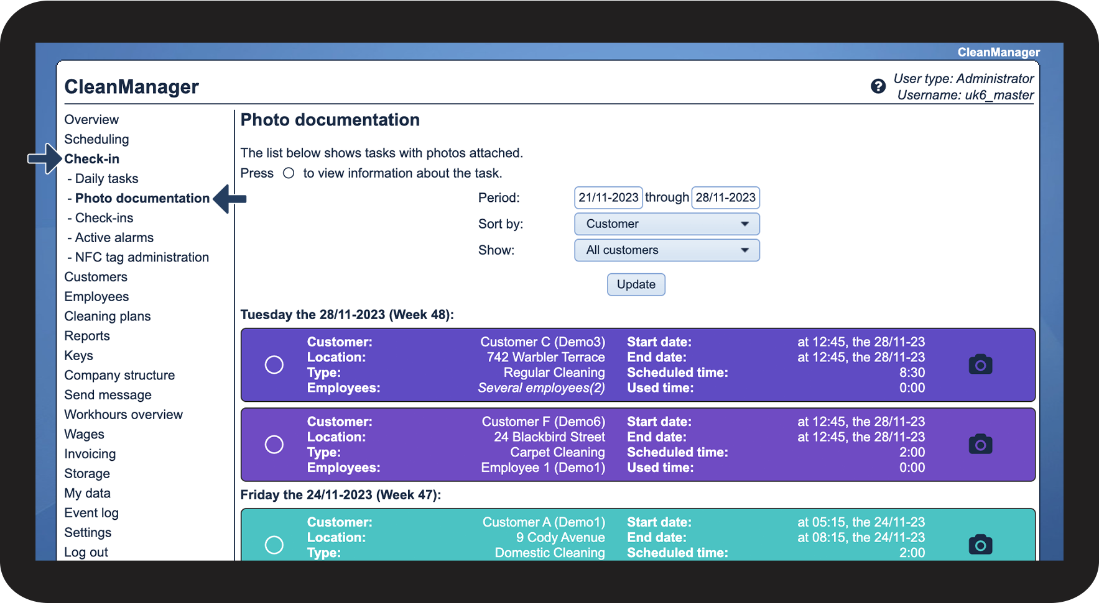Open the help question mark icon

[x=878, y=86]
